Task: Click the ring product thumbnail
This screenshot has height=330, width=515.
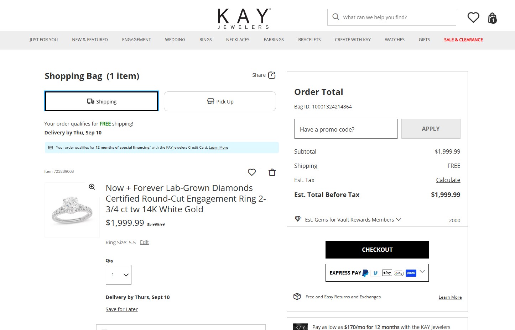Action: [72, 210]
